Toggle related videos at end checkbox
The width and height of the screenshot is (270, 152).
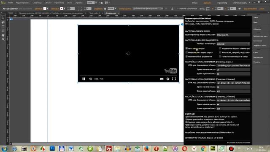point(220,56)
